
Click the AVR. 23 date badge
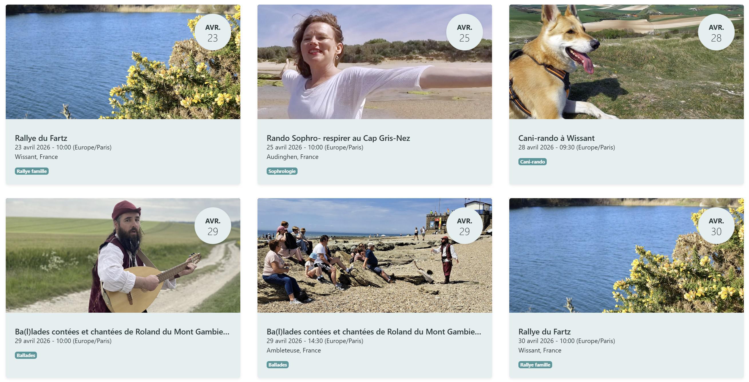213,32
